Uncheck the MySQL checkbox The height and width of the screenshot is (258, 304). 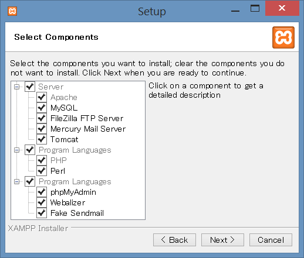(x=42, y=108)
